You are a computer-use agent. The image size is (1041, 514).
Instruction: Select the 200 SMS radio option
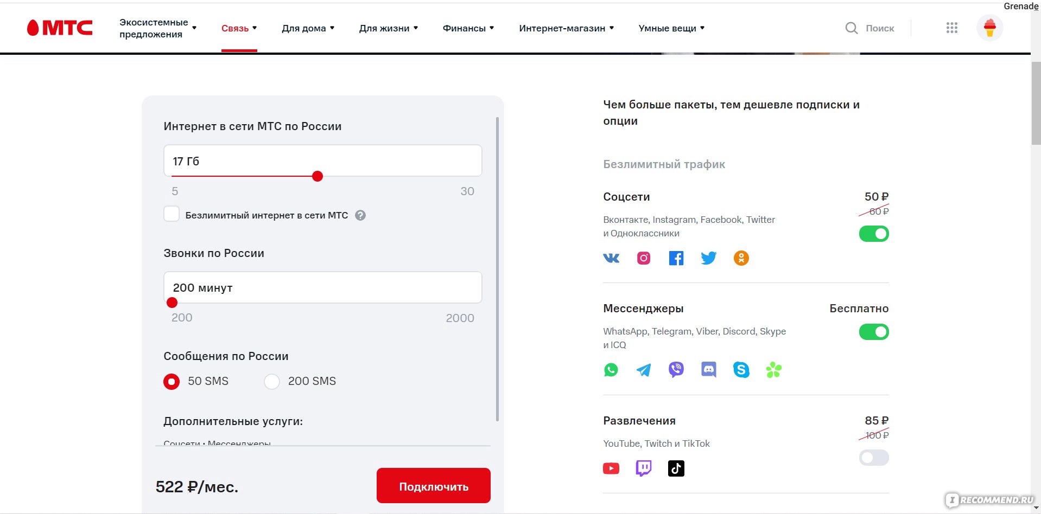272,382
